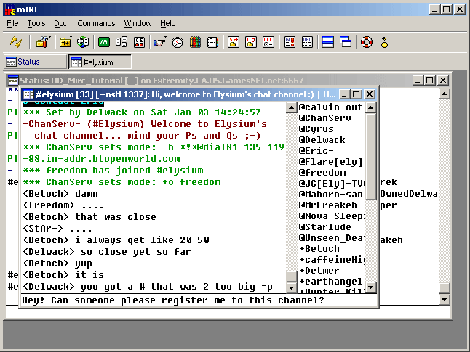This screenshot has height=352, width=470.
Task: Open the Commands menu
Action: 96,23
